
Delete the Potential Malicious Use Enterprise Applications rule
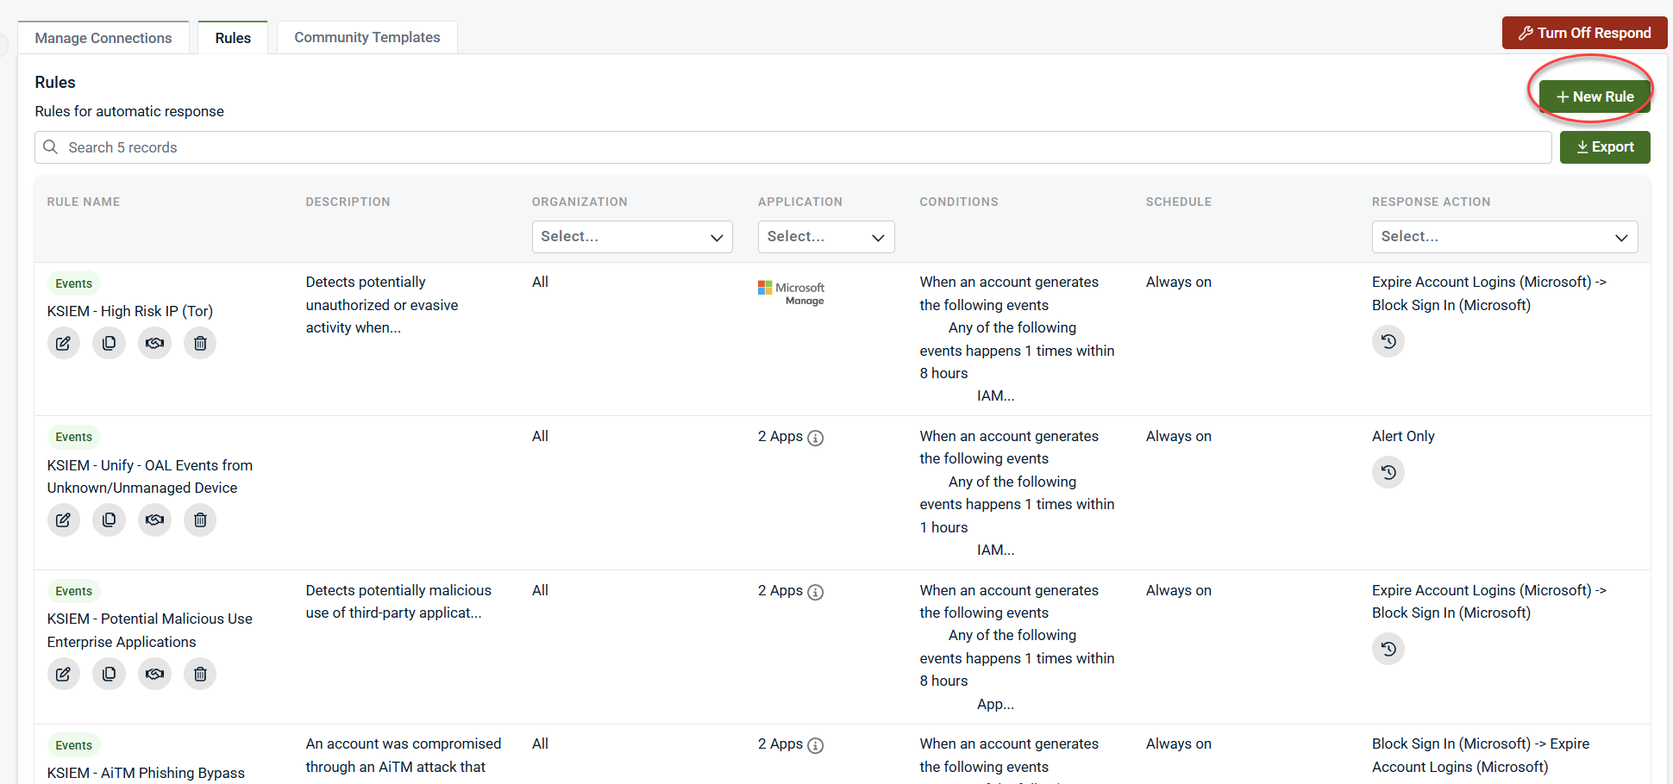[200, 674]
